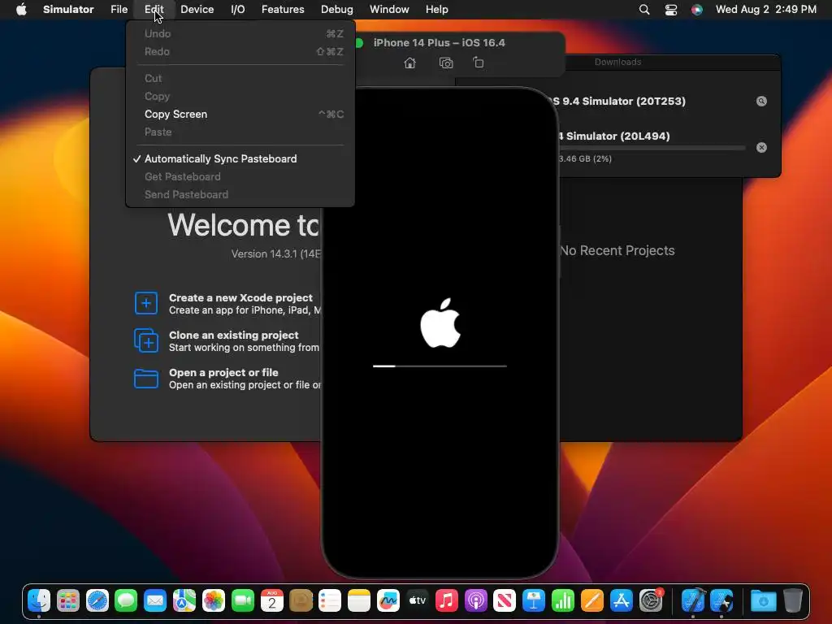Viewport: 832px width, 624px height.
Task: Open Spotlight search in menu bar
Action: coord(644,10)
